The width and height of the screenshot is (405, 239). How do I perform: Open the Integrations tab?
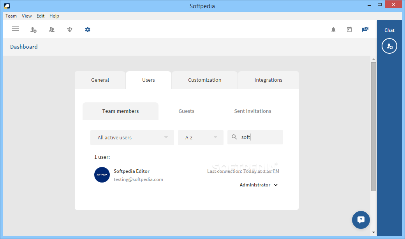(268, 80)
